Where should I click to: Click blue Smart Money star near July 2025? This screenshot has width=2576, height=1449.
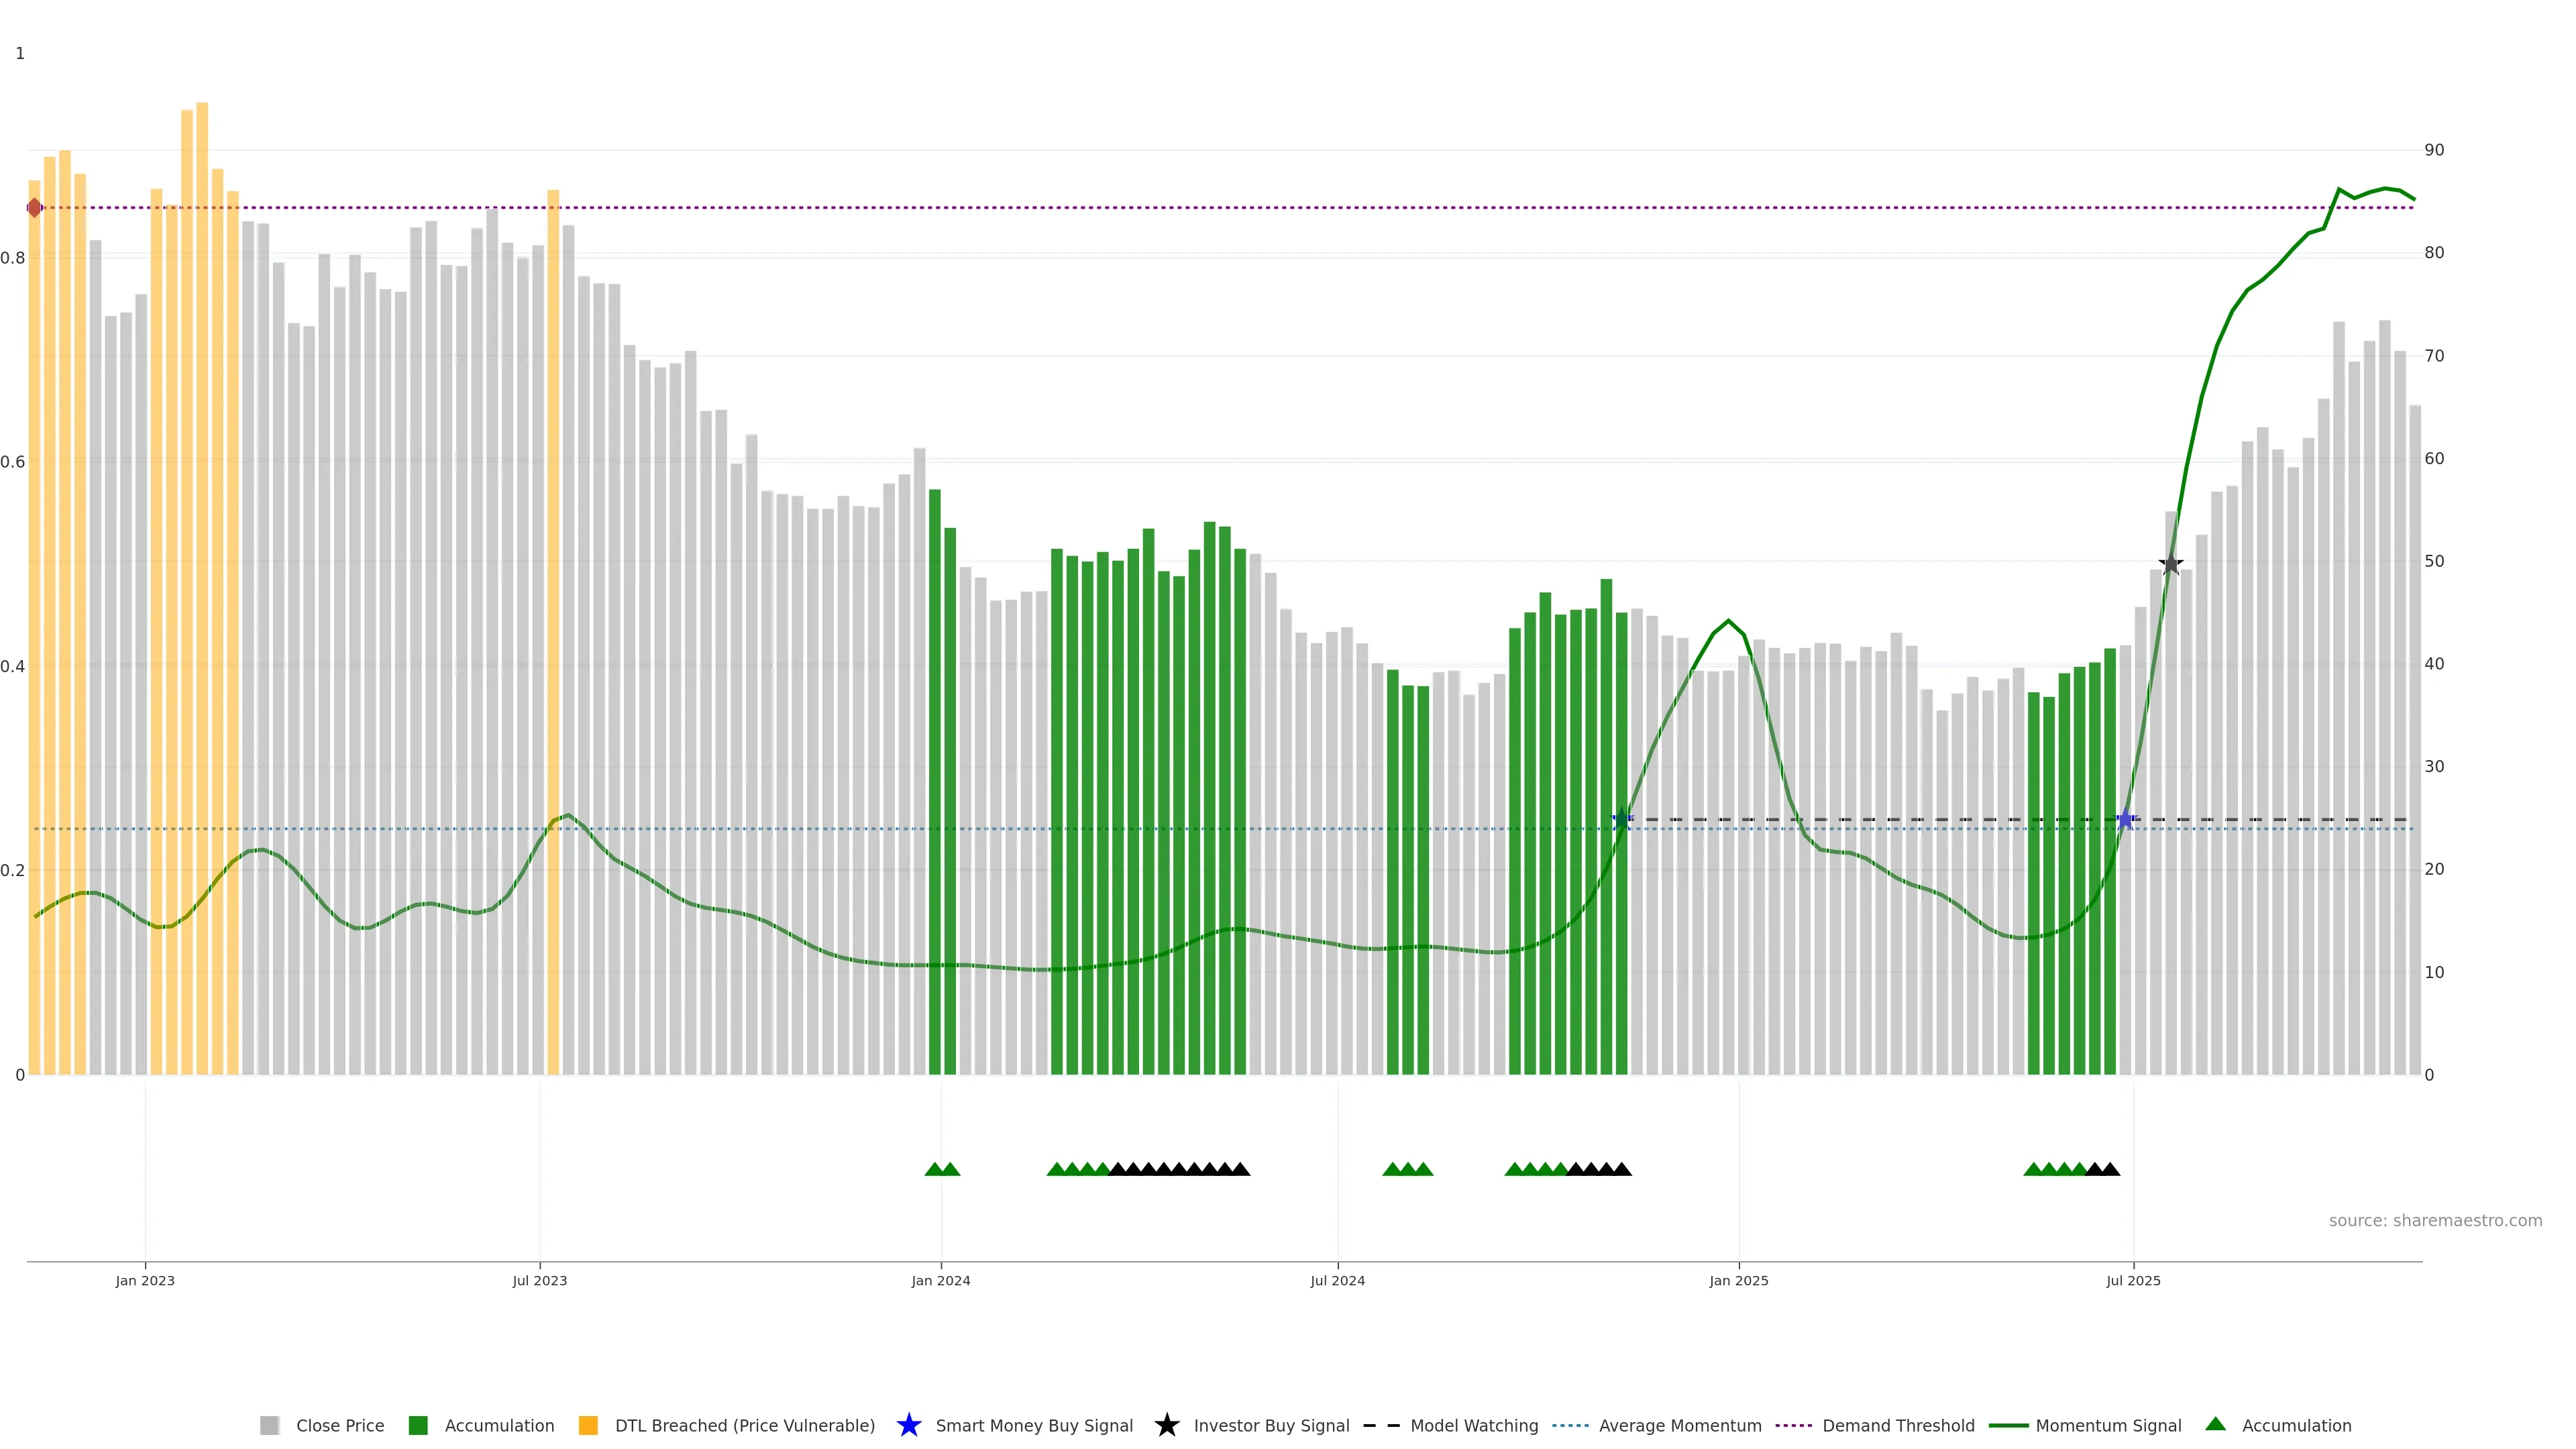[2126, 820]
